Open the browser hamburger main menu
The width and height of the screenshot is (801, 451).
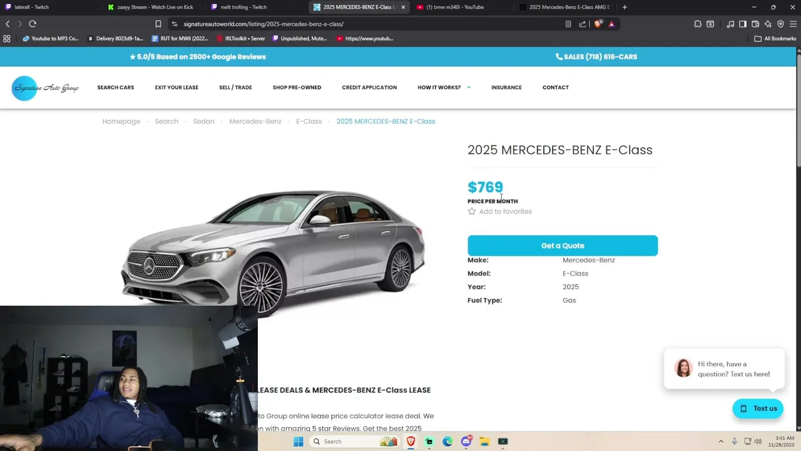793,24
